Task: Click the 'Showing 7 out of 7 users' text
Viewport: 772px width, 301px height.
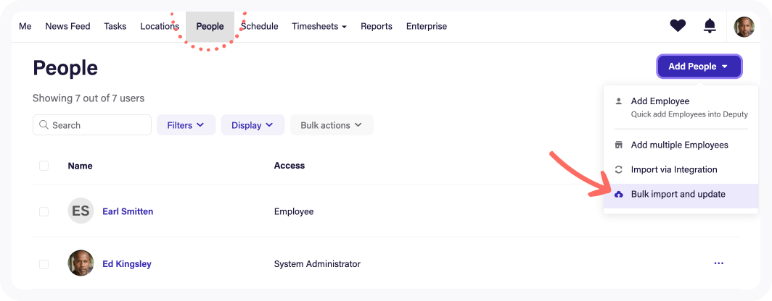Action: (89, 98)
